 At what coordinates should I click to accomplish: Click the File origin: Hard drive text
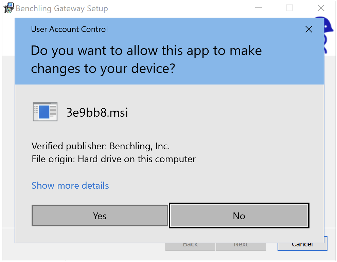pyautogui.click(x=114, y=160)
